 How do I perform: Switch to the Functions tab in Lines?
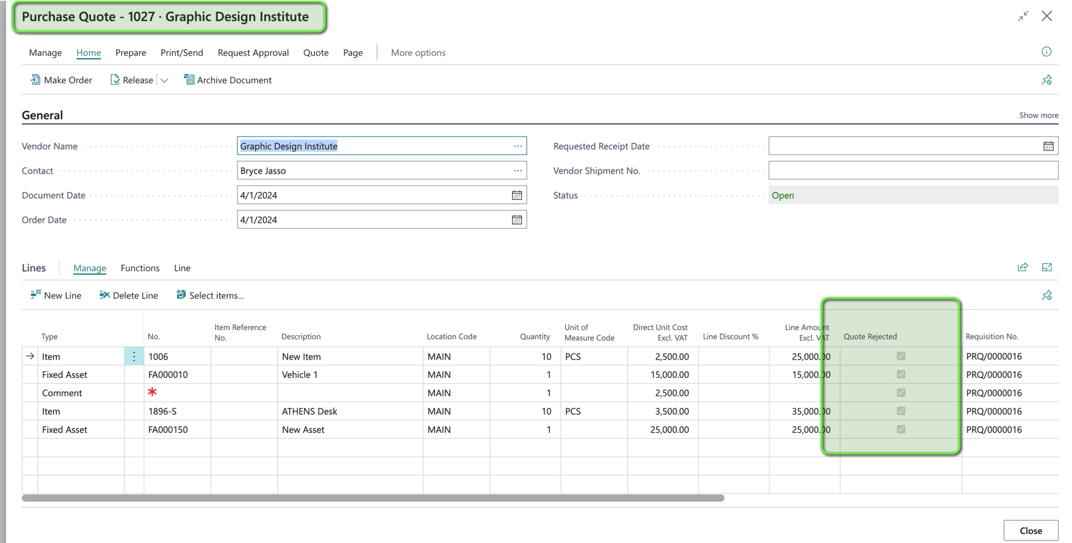coord(140,268)
